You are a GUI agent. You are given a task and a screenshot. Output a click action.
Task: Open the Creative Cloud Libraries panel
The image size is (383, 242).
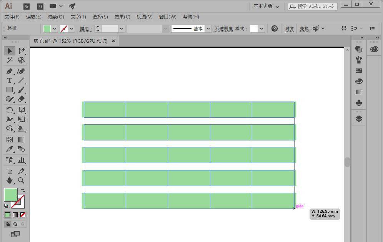(374, 49)
